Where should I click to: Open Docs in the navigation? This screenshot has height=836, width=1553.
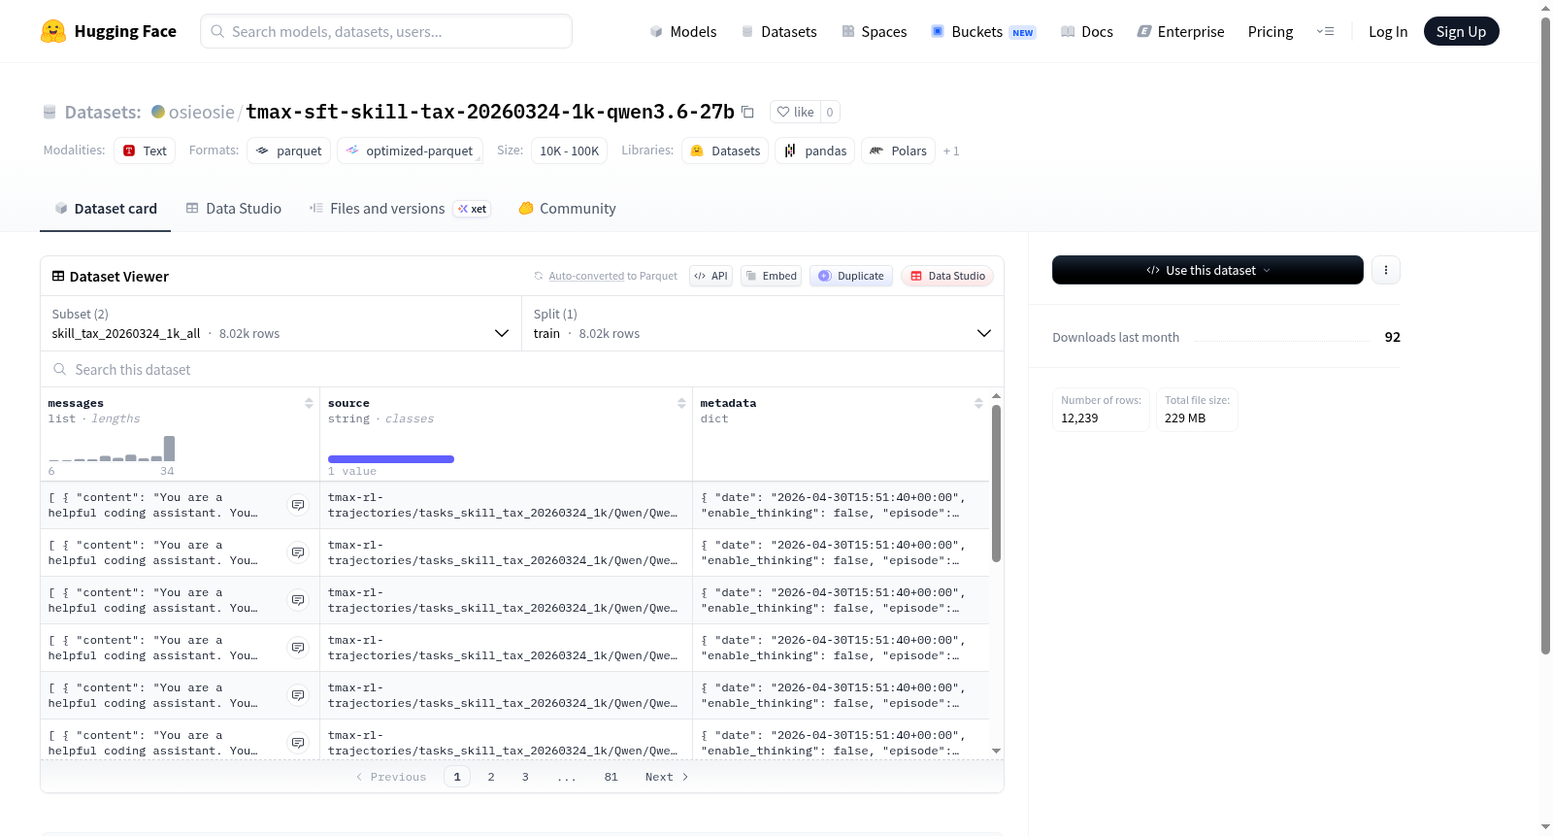click(x=1087, y=31)
